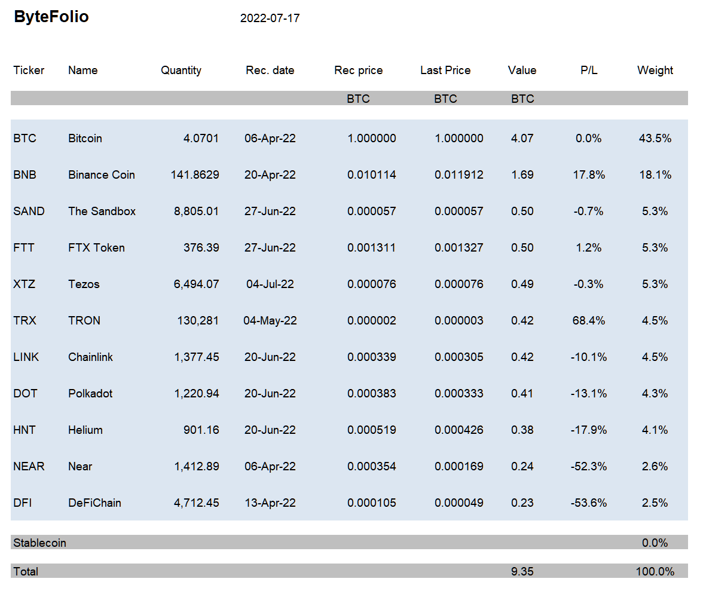703x594 pixels.
Task: Click the Helium name cell
Action: (x=85, y=430)
